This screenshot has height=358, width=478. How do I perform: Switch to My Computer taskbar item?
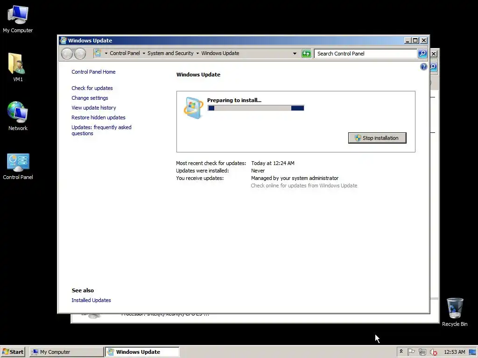[x=67, y=352]
